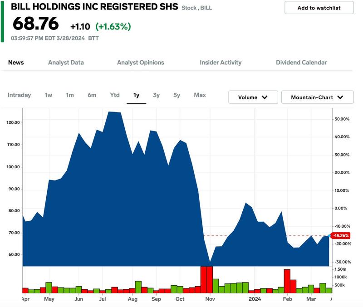Click the Add to watchlist button
The width and height of the screenshot is (363, 307).
click(319, 8)
